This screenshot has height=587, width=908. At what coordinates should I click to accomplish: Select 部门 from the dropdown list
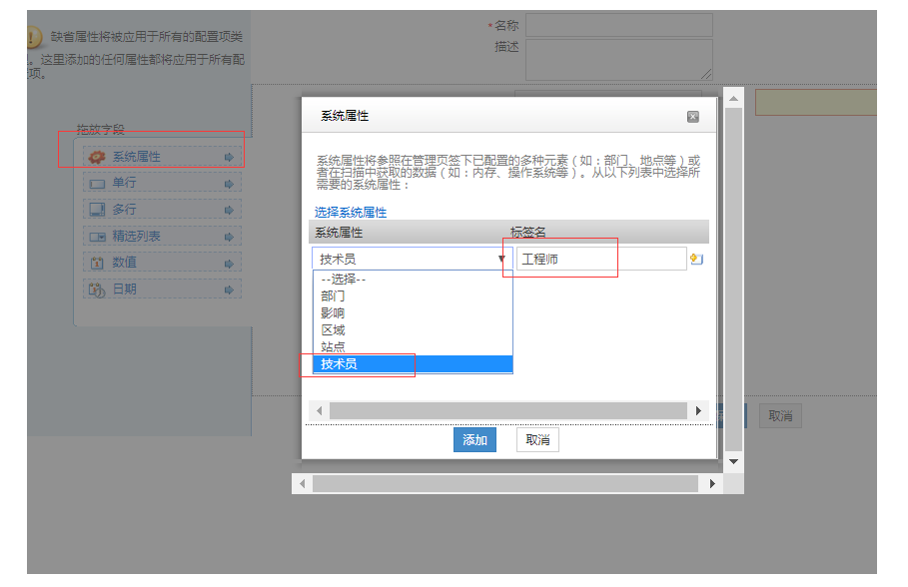pos(334,296)
